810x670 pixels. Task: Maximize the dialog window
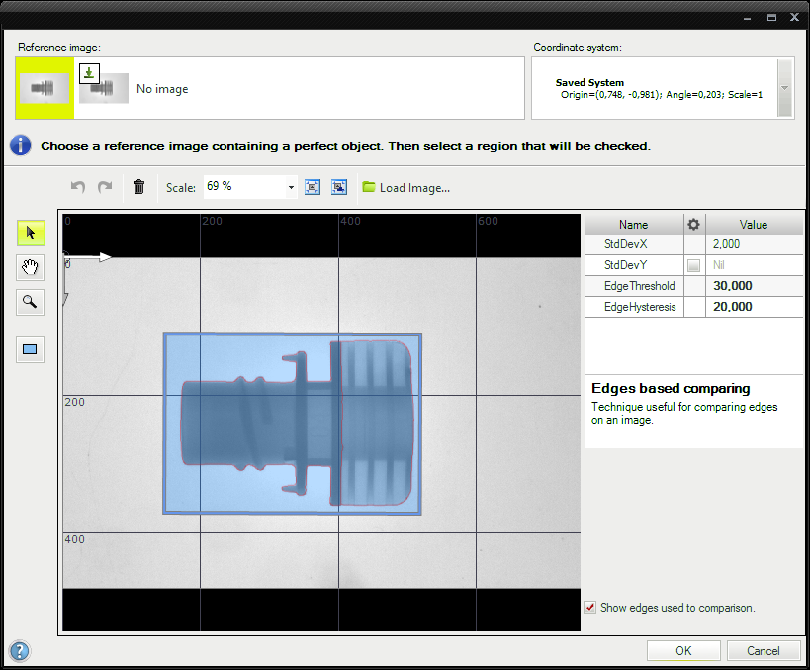pyautogui.click(x=771, y=18)
